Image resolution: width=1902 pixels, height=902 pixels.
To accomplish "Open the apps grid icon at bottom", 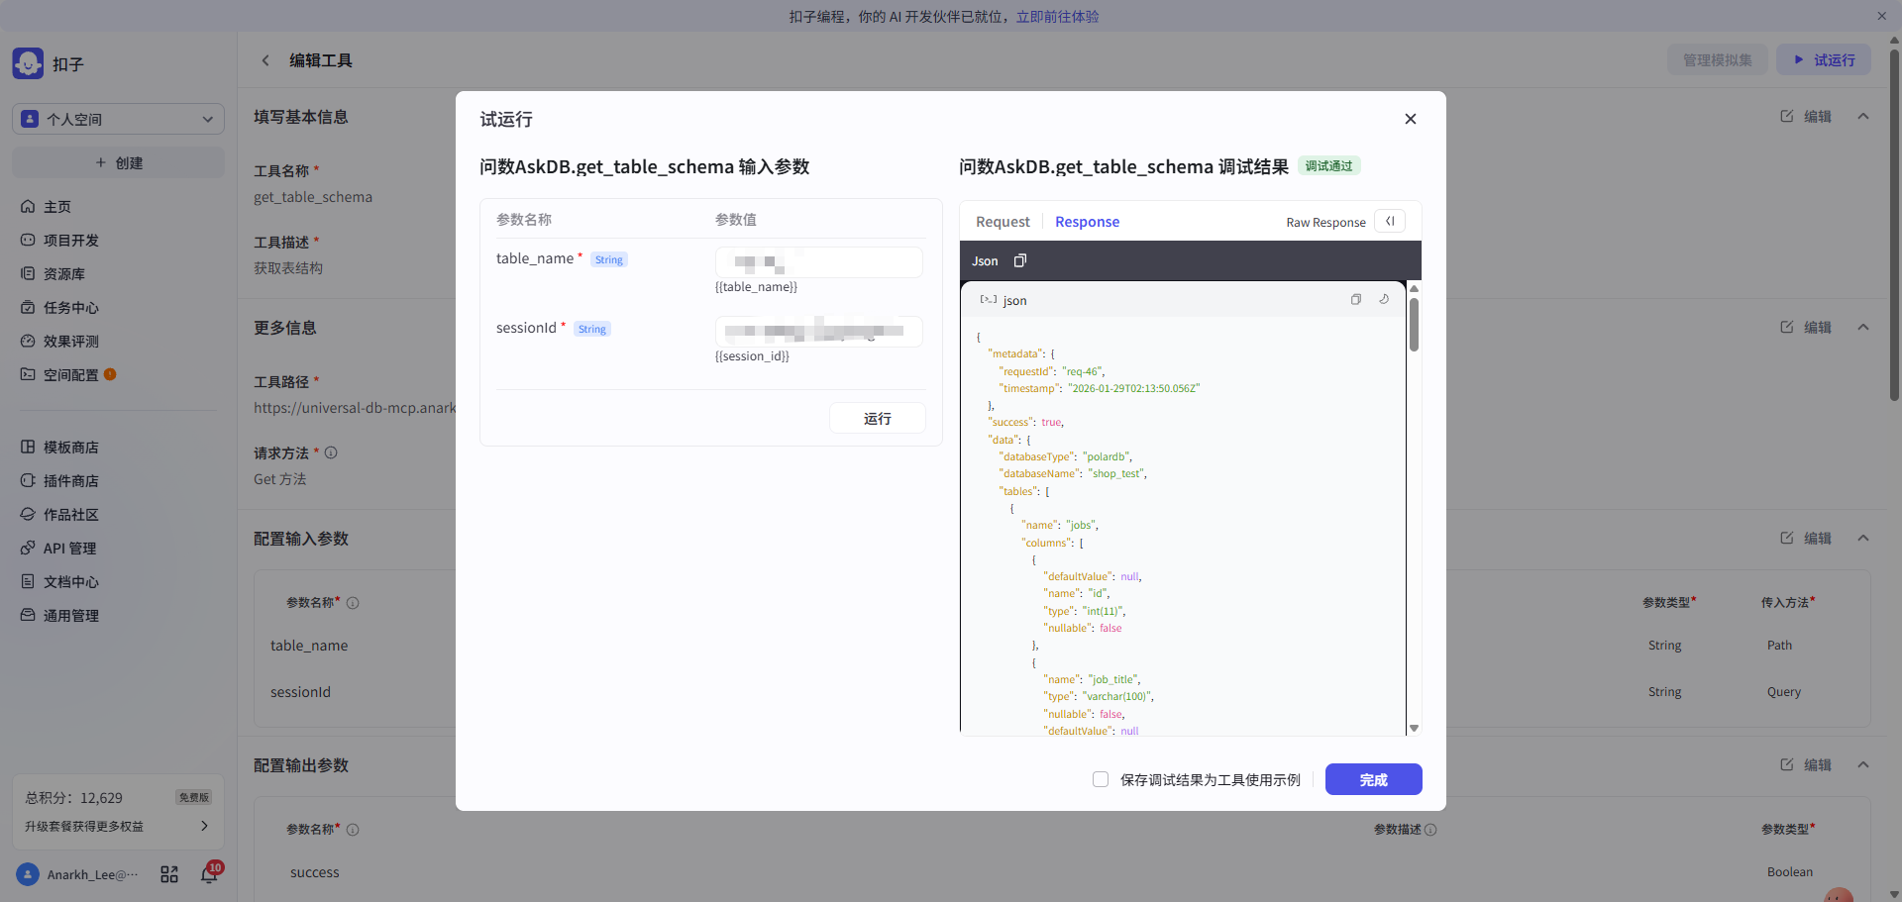I will coord(169,874).
